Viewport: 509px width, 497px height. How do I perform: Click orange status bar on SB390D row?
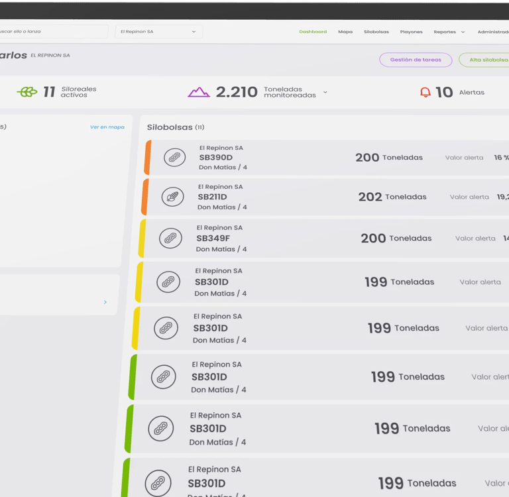tap(148, 158)
